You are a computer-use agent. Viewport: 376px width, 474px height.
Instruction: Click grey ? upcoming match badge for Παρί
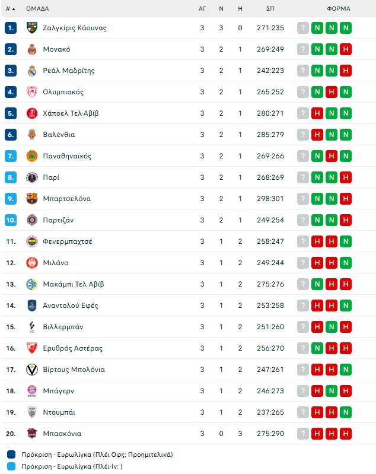303,177
